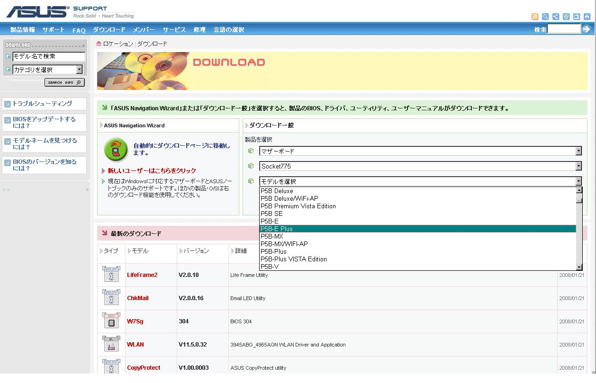Screen dimensions: 596x383
Task: Open BIOSをアップデートするには link
Action: 44,123
